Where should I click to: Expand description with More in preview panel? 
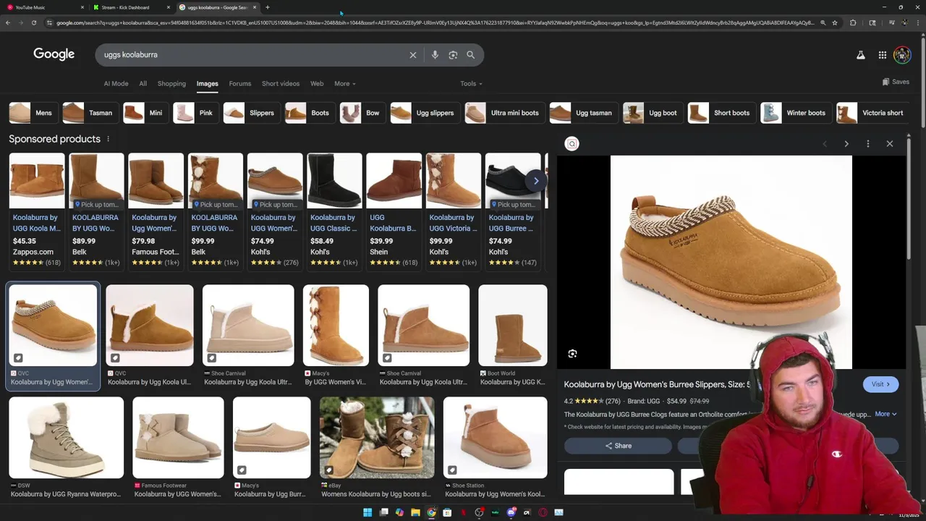tap(885, 414)
